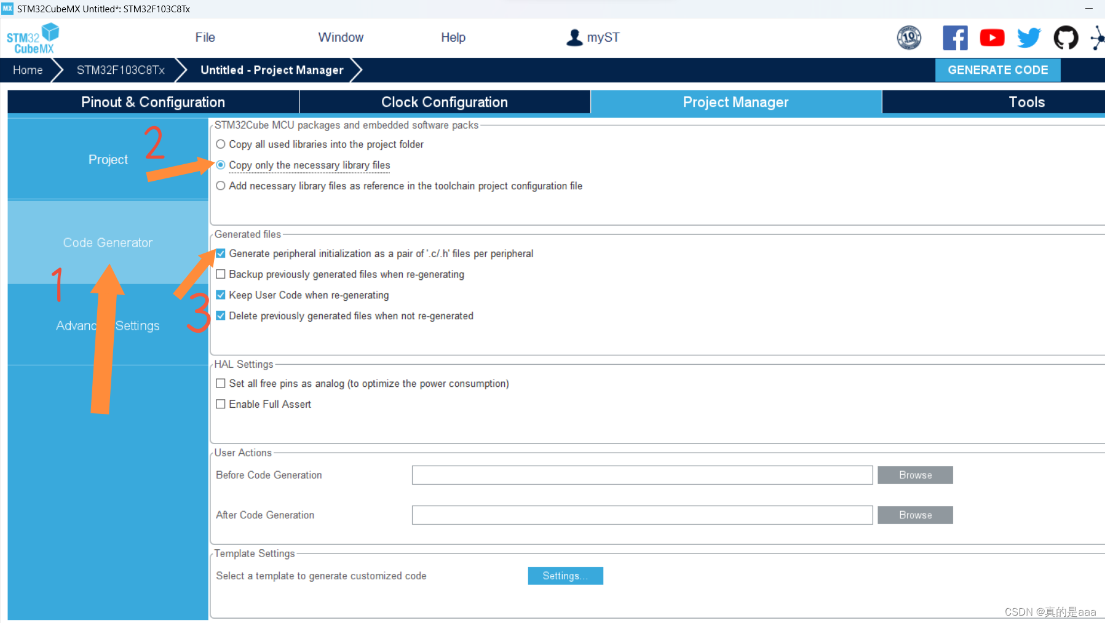Click the Before Code Generation input field
Screen dimensions: 1105x623
coord(642,475)
